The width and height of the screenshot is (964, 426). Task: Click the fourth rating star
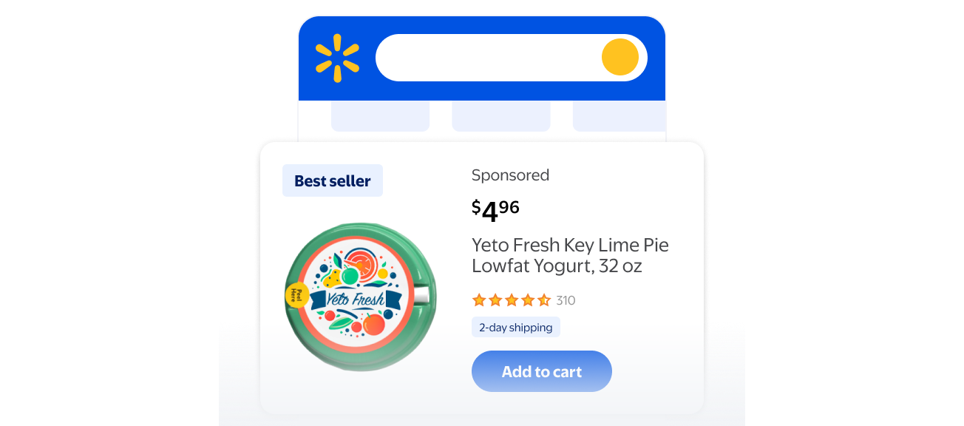tap(528, 300)
